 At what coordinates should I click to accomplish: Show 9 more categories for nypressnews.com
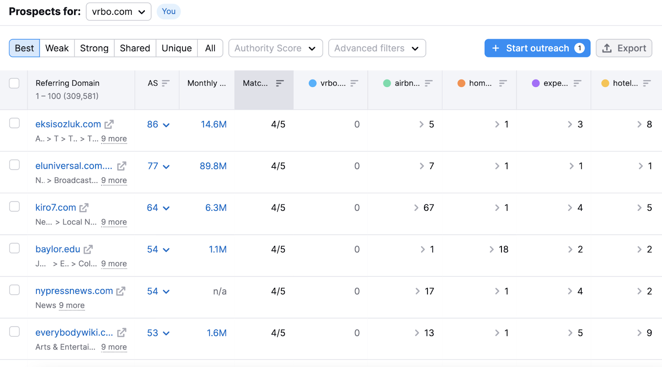[x=72, y=305]
